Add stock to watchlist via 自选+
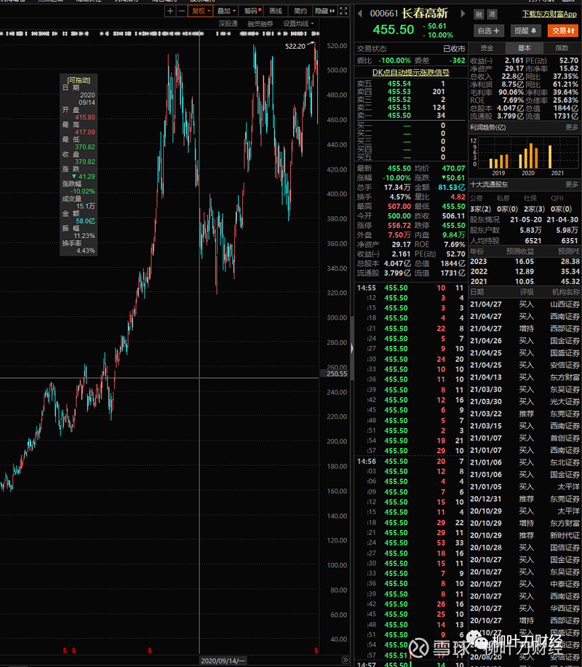The height and width of the screenshot is (667, 582). click(488, 31)
